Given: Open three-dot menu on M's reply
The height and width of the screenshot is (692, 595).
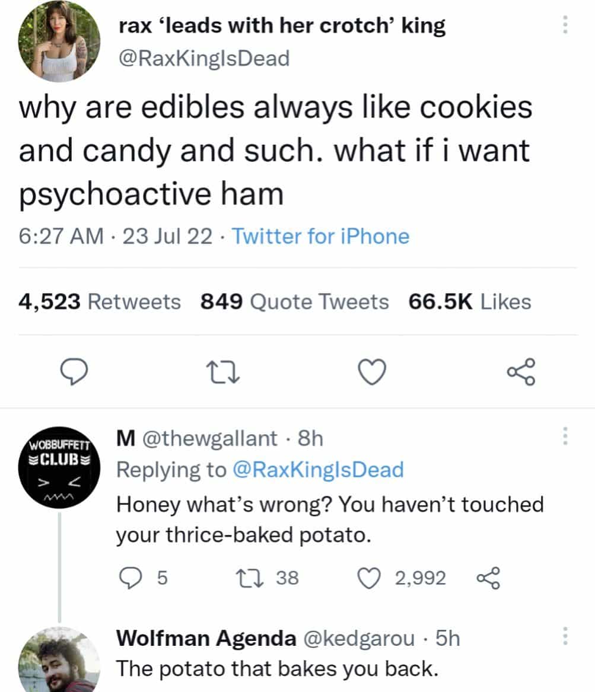Looking at the screenshot, I should pyautogui.click(x=565, y=438).
